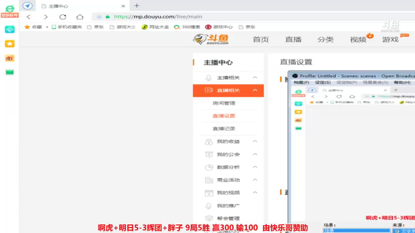Open the first 京东 bookmark
The height and width of the screenshot is (233, 415).
point(95,27)
